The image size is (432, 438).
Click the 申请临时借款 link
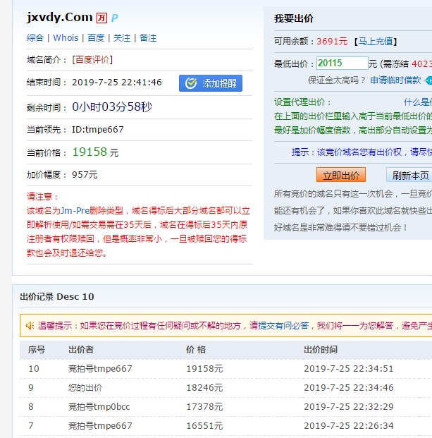tap(395, 80)
